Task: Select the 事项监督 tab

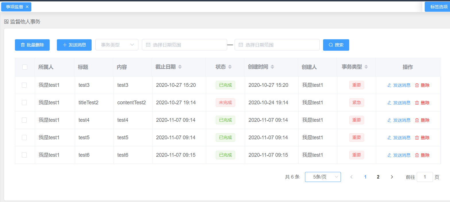Action: [14, 7]
